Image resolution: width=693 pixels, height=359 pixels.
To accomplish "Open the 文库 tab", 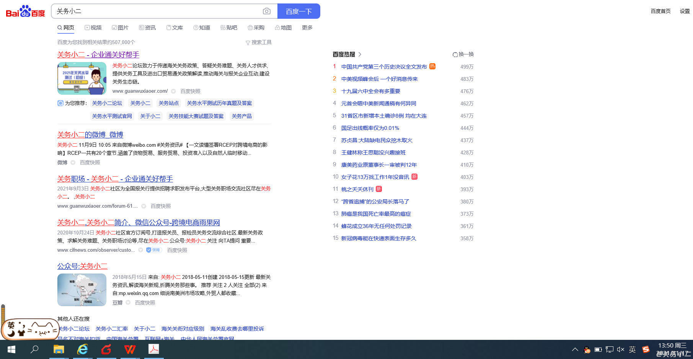I will (174, 28).
